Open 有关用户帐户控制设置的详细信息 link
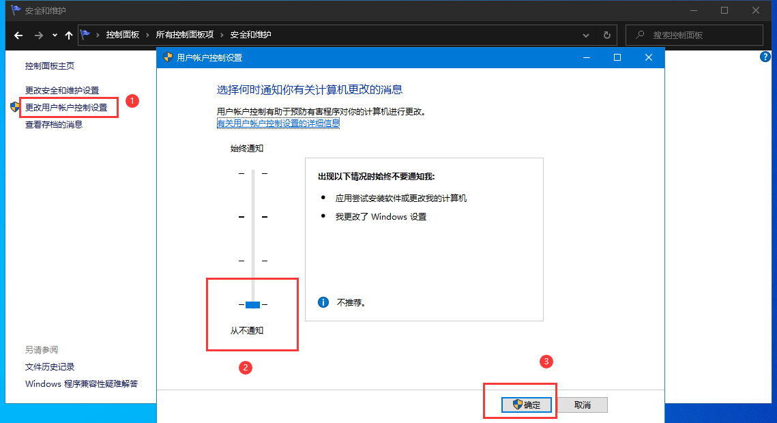 tap(278, 123)
